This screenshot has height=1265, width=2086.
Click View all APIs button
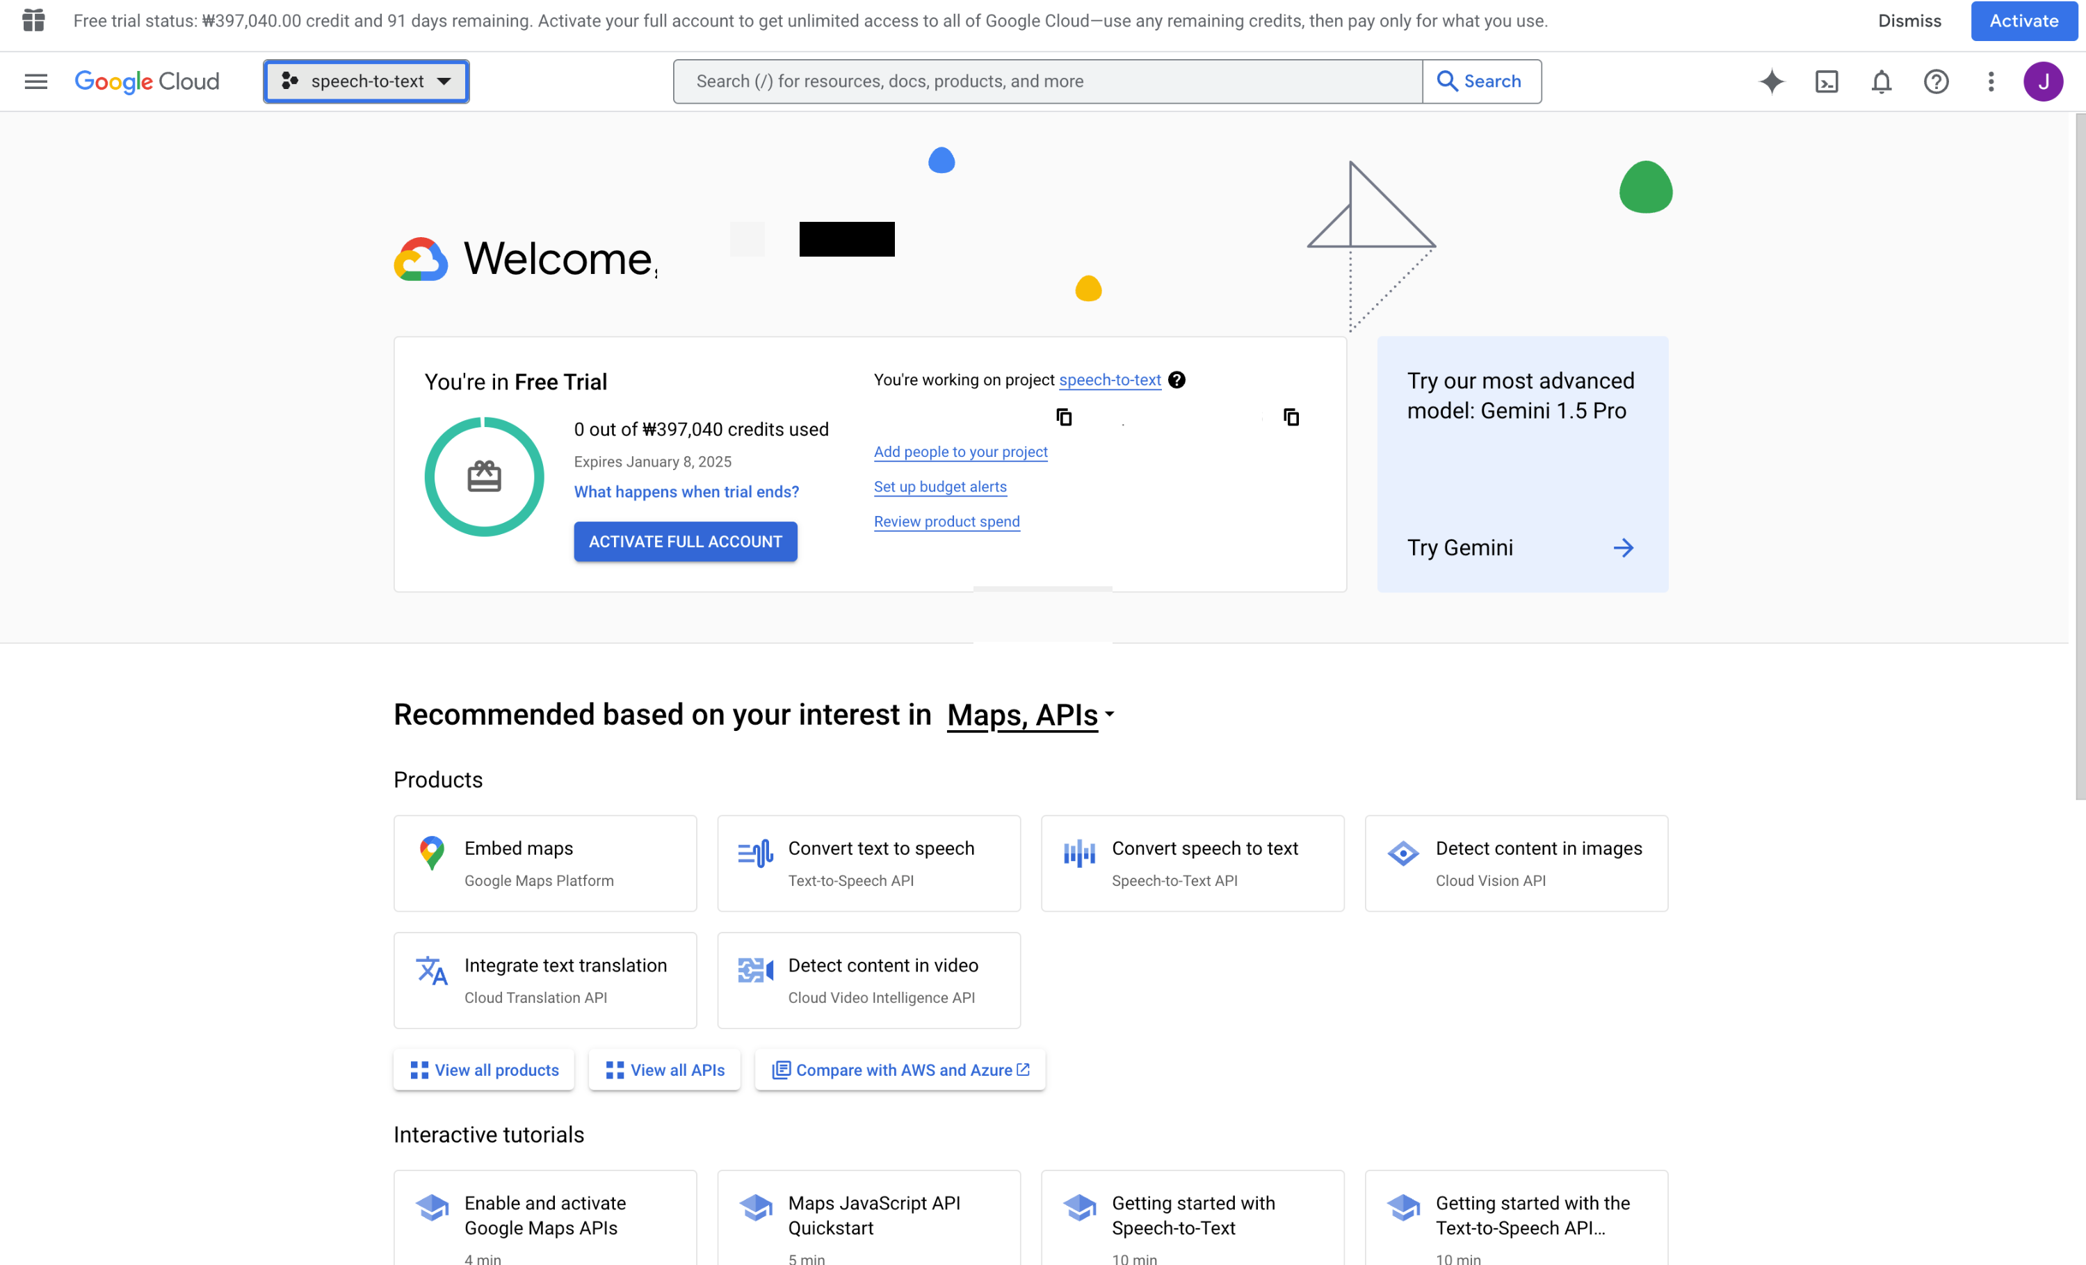665,1070
